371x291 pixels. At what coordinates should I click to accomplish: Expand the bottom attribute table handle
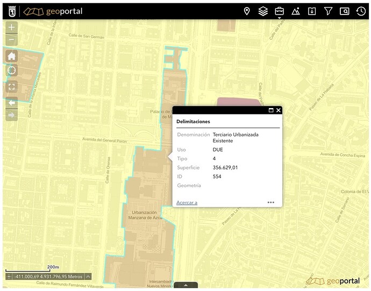[x=185, y=285]
